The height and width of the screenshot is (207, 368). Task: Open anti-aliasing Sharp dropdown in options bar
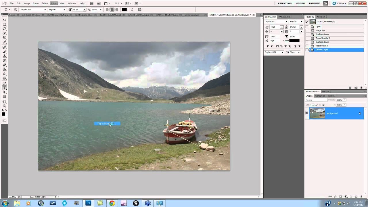click(x=100, y=9)
